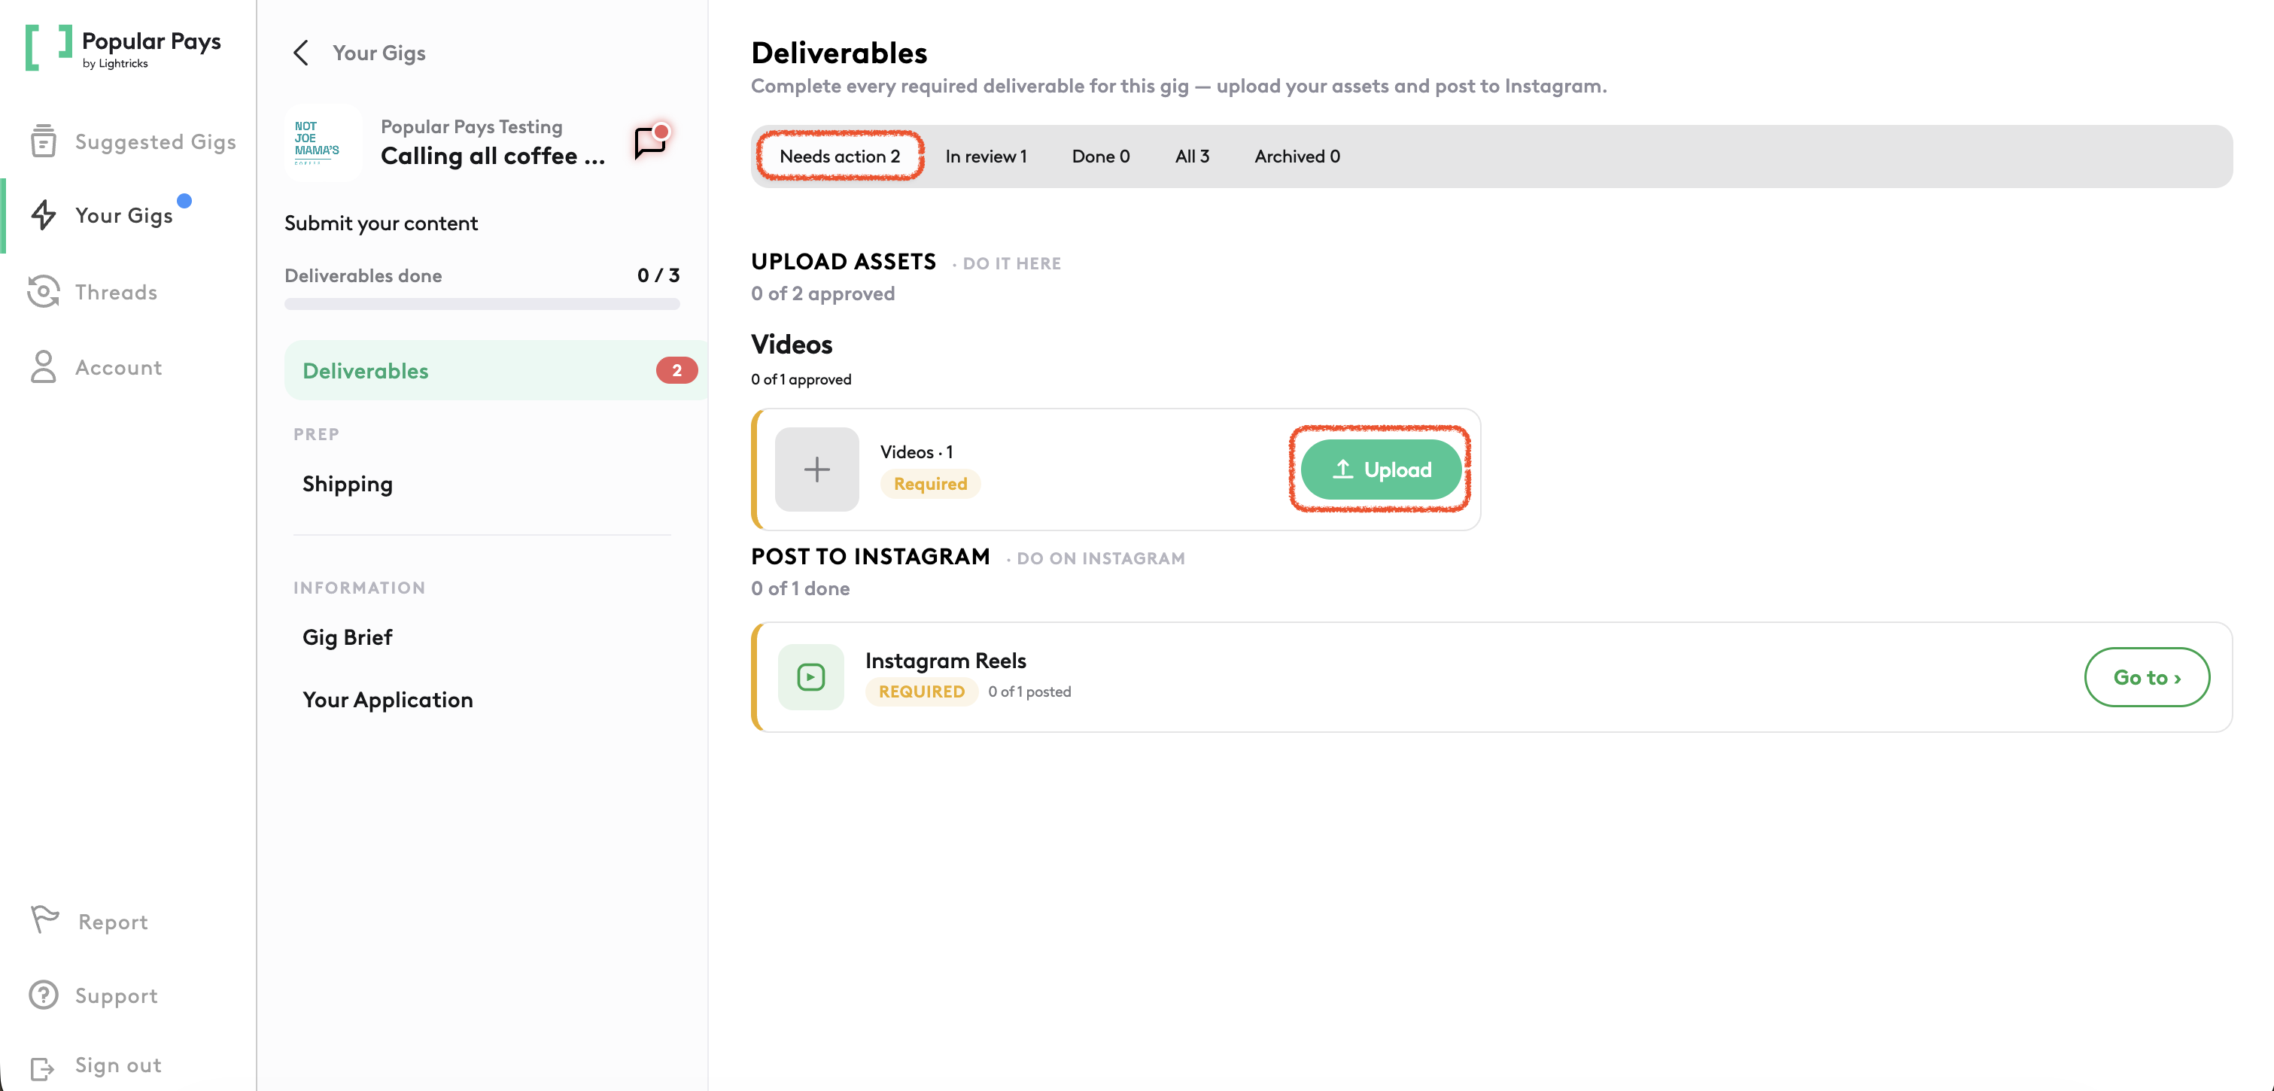Viewport: 2274px width, 1091px height.
Task: Click the plus placeholder to add video
Action: point(816,470)
